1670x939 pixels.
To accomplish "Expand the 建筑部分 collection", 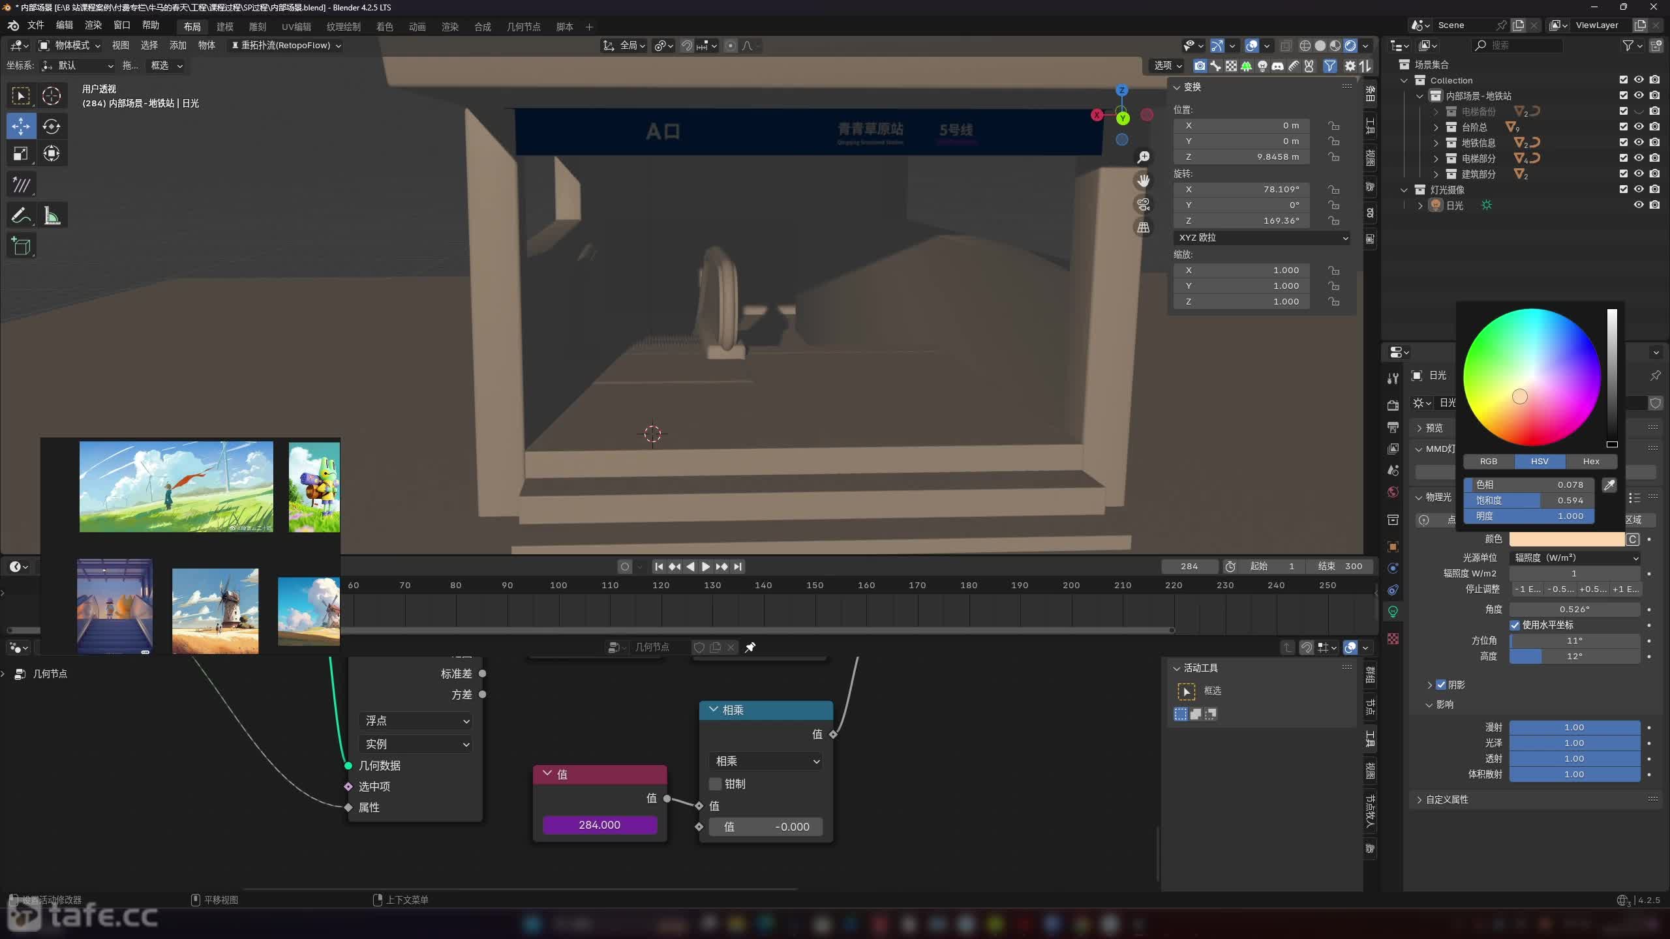I will click(1436, 174).
